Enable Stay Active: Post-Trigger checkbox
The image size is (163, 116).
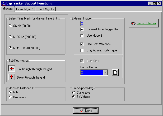[82, 50]
